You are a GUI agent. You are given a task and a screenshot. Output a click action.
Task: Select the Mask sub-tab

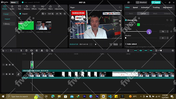[x=155, y=13]
